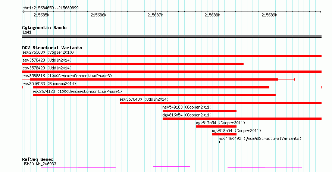Open nsv549183 (Cooper2011) variant label
Viewport: 332px width, 172px height.
coord(187,107)
